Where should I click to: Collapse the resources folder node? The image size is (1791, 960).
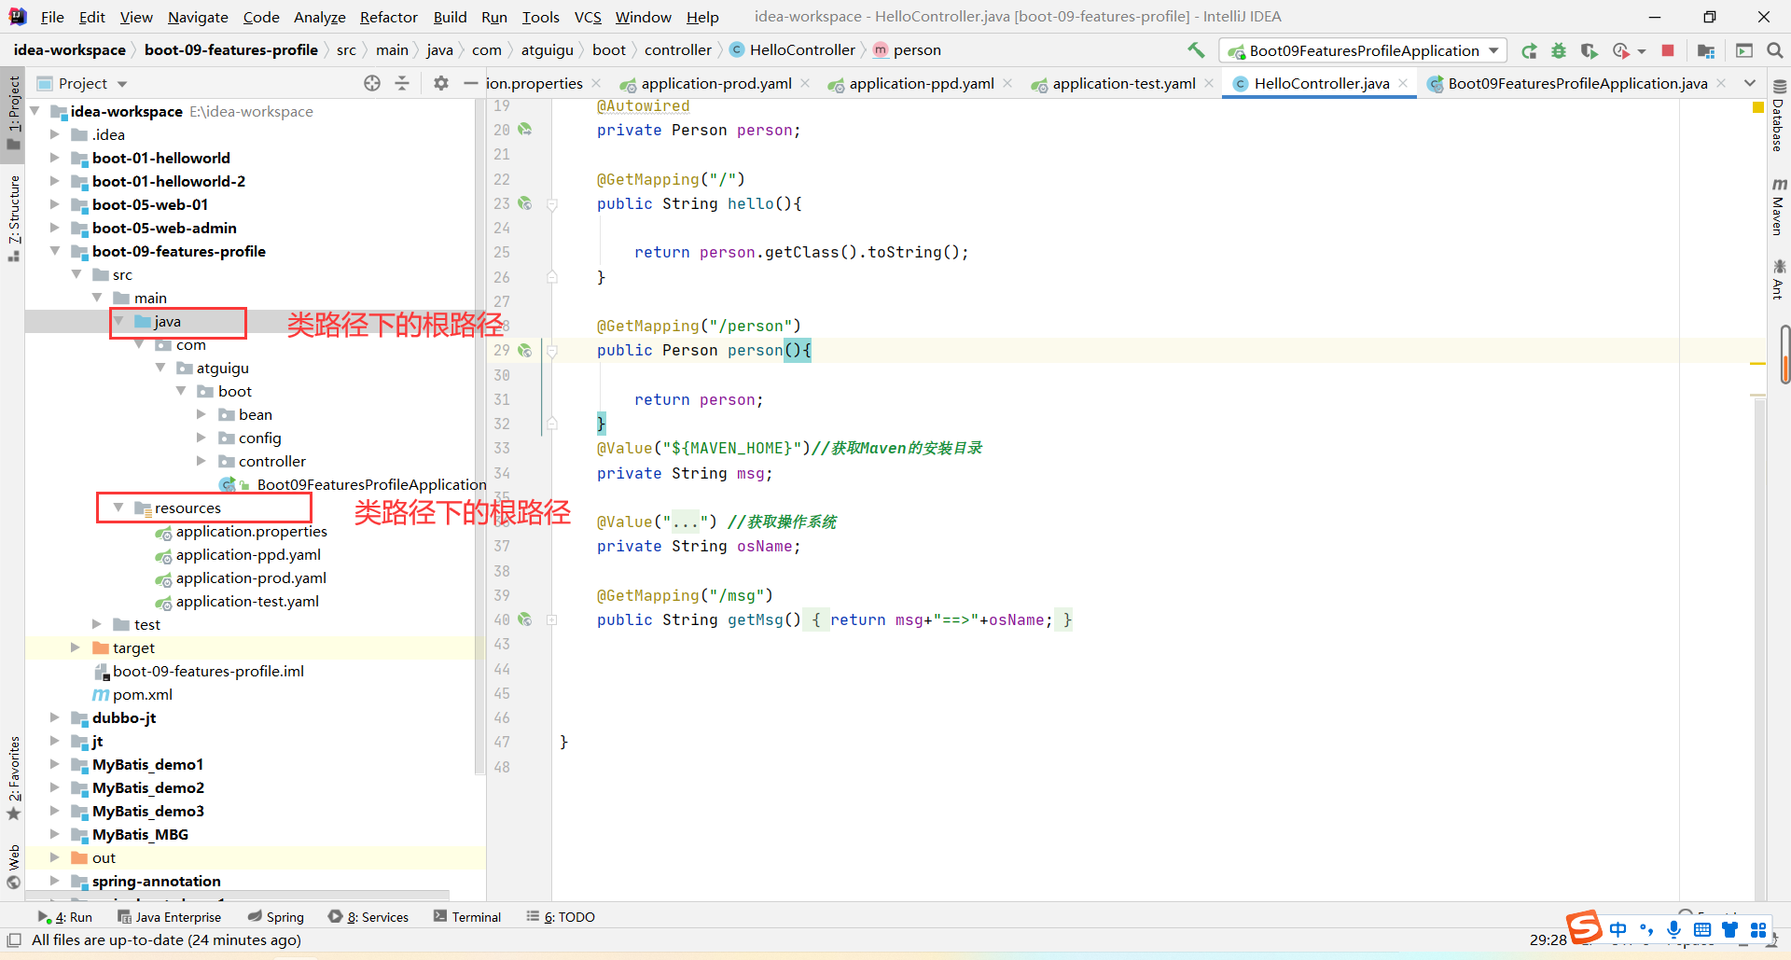click(x=118, y=508)
